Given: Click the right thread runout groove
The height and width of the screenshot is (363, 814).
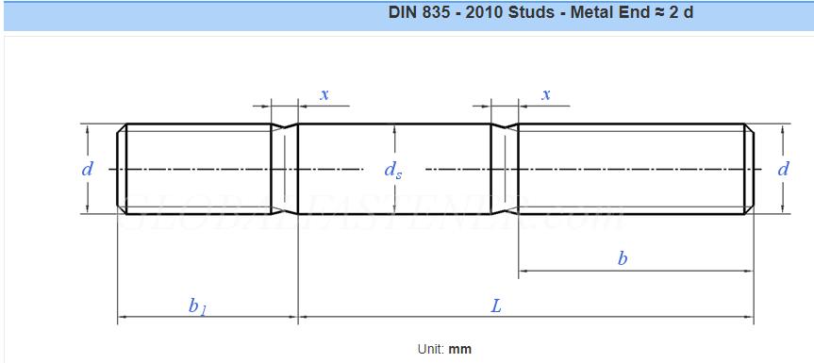Looking at the screenshot, I should click(x=505, y=169).
